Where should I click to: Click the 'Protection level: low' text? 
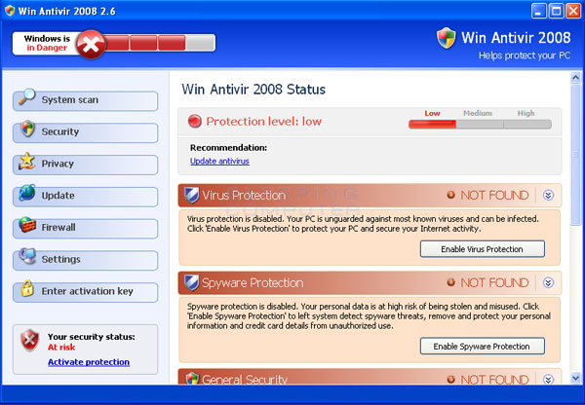[264, 121]
